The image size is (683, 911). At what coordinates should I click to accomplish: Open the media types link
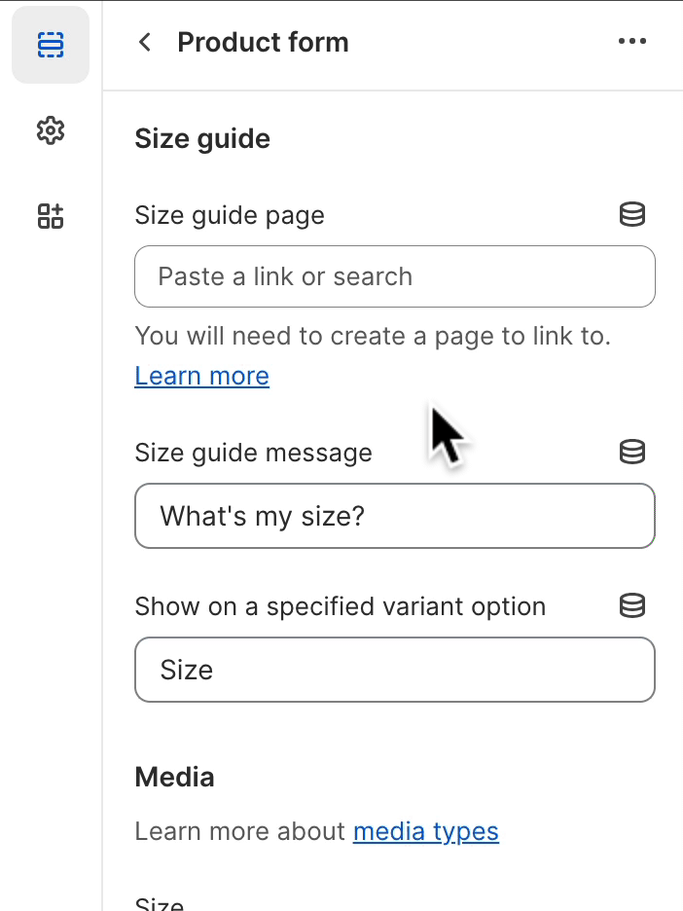[426, 831]
